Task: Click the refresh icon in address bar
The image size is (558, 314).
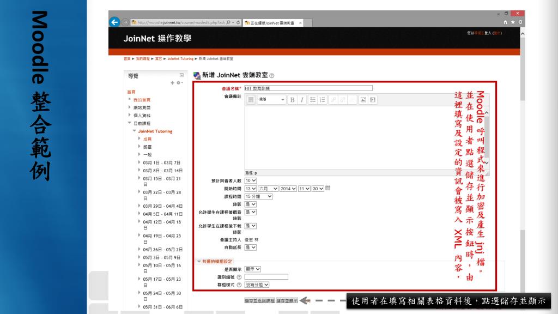Action: [x=238, y=22]
